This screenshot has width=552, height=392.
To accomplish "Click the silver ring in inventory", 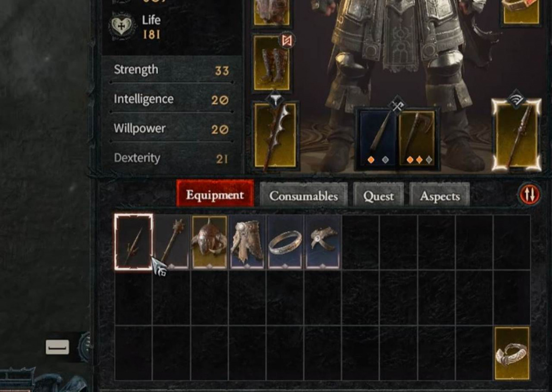I will point(285,242).
